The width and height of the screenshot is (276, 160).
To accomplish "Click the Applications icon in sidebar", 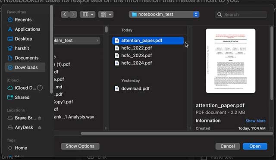I will (10, 29).
